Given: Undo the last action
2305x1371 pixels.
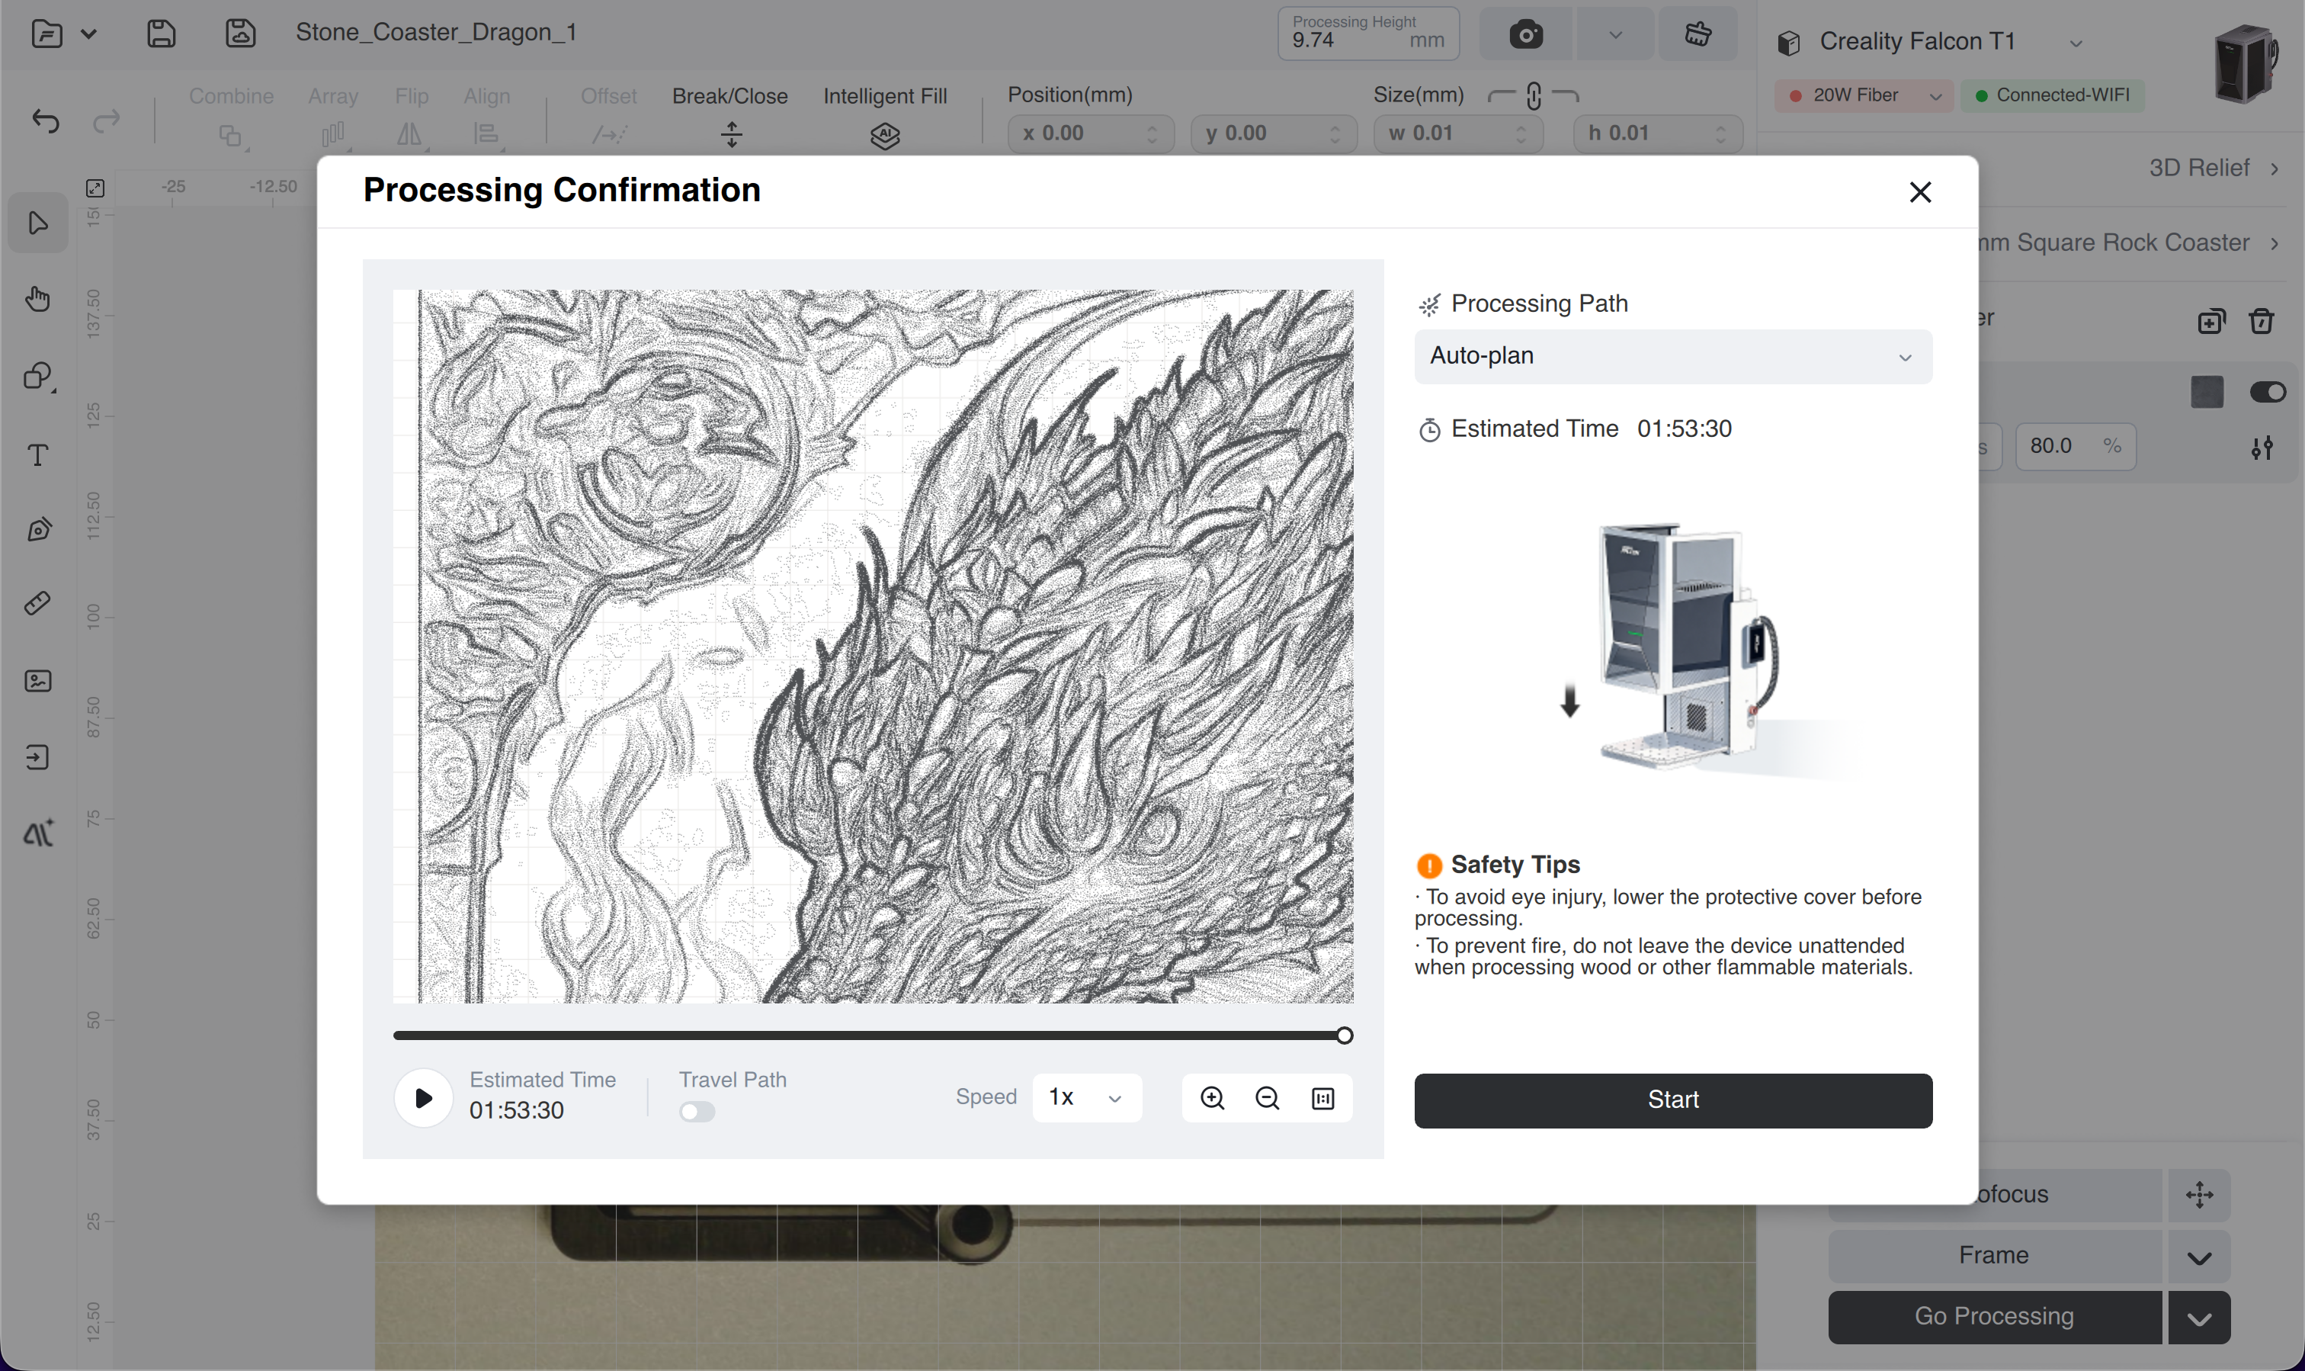Looking at the screenshot, I should click(x=44, y=120).
